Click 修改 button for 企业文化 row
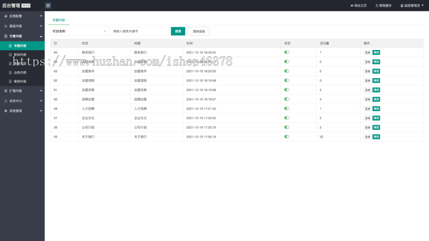429x241 pixels. (x=377, y=118)
